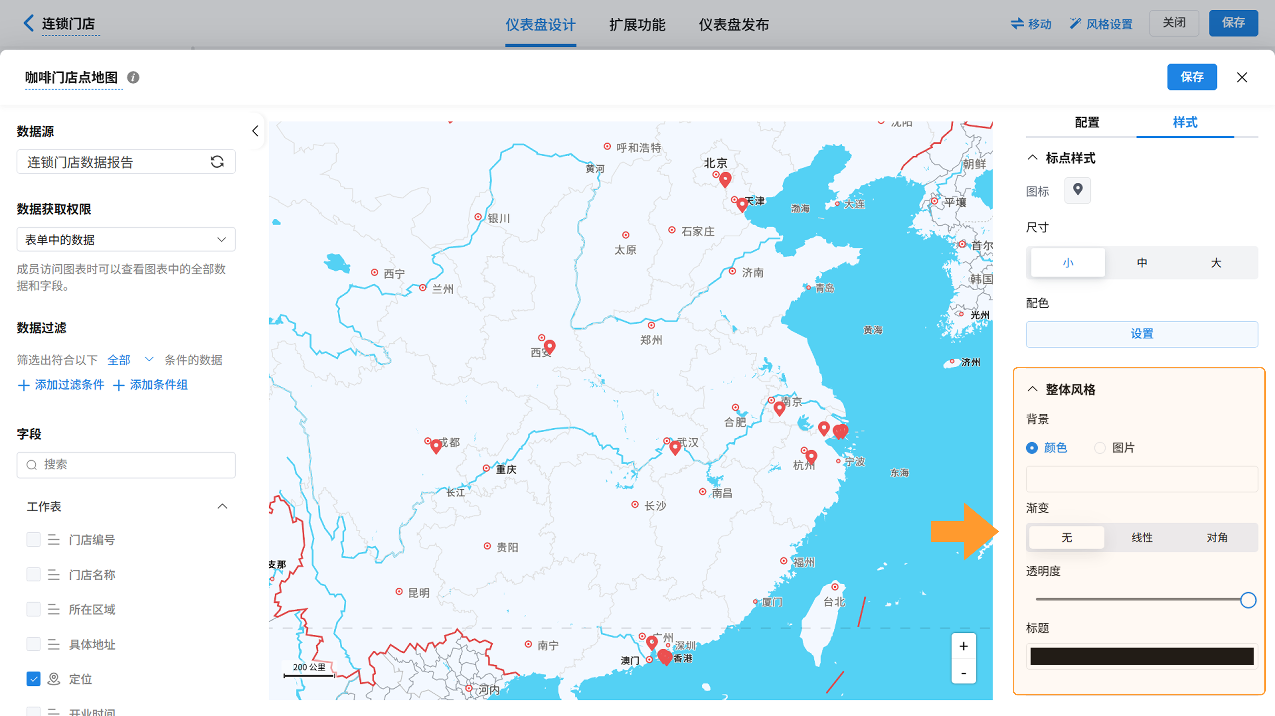This screenshot has height=716, width=1275.
Task: Zoom in on the map
Action: coord(963,646)
